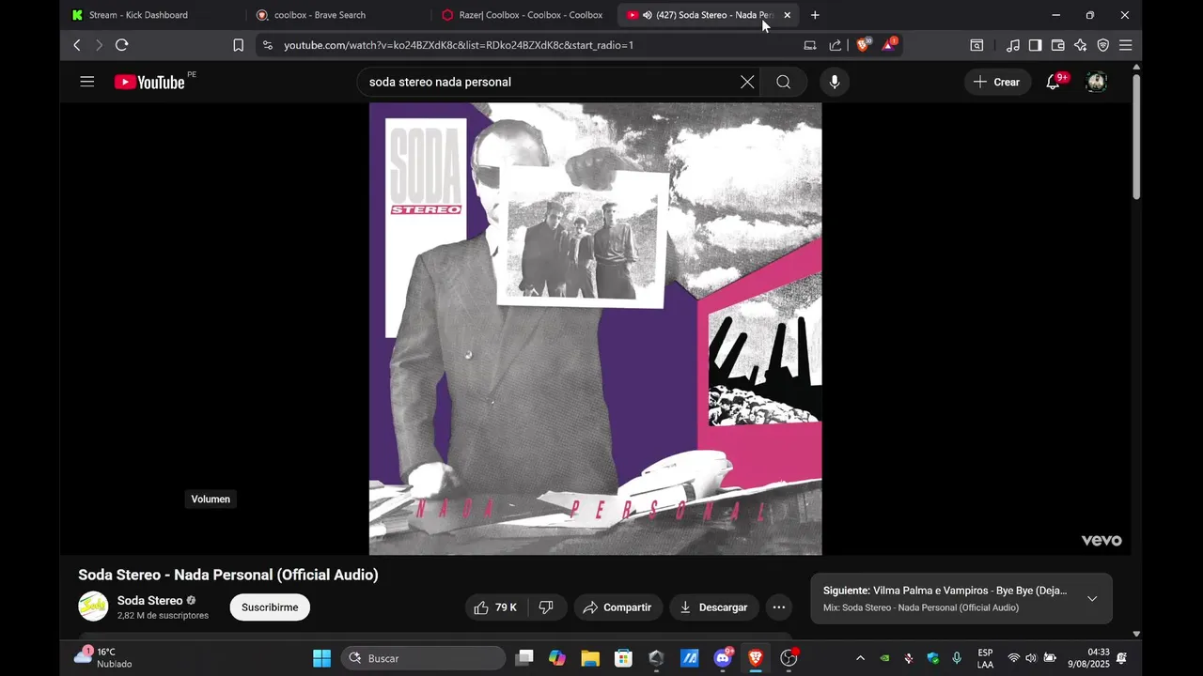The width and height of the screenshot is (1203, 676).
Task: Dislike the video with thumbs down
Action: click(x=546, y=607)
